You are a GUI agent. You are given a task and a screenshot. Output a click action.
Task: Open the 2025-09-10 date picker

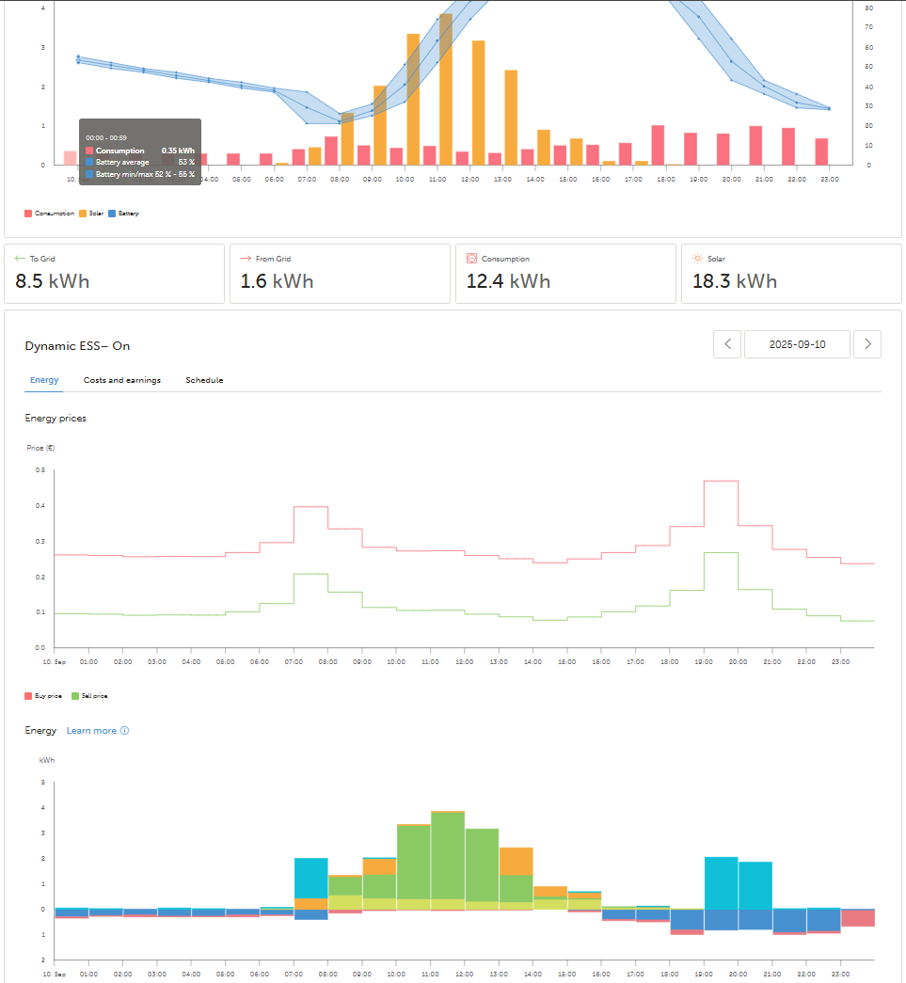point(797,344)
